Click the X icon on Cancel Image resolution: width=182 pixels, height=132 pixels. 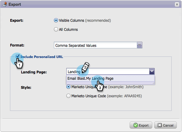pos(159,125)
